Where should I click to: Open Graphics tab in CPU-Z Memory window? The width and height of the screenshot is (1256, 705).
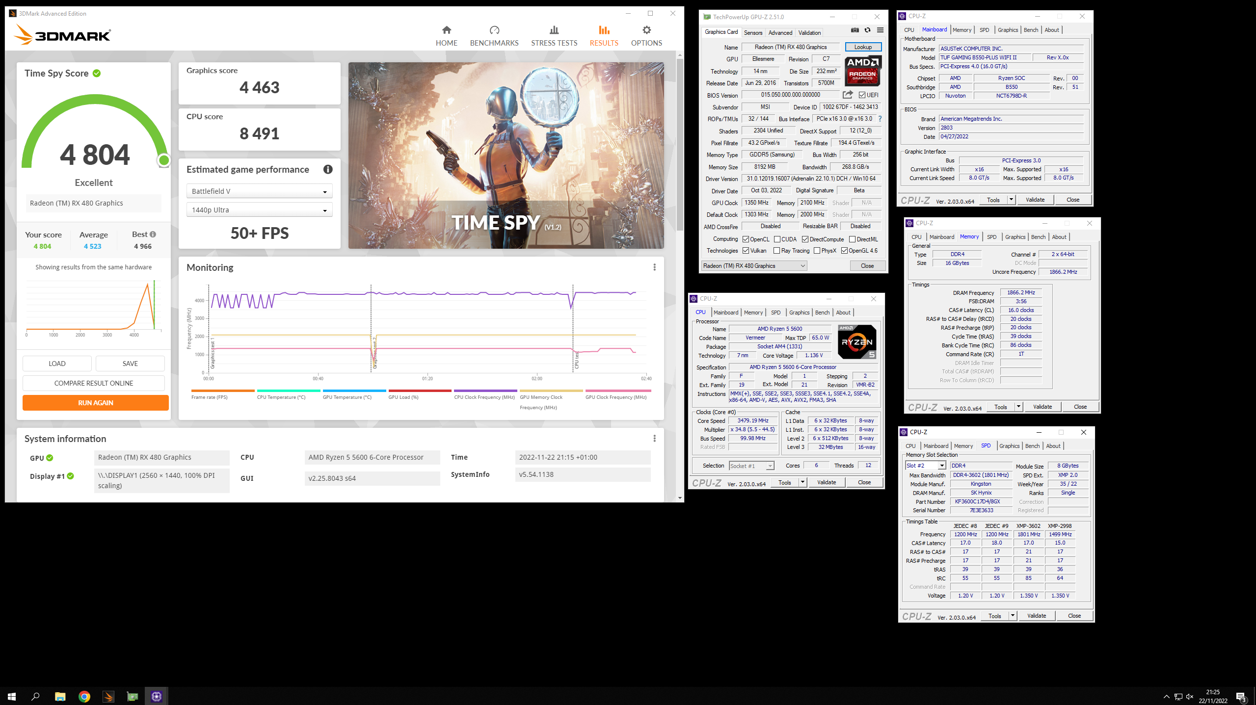point(1015,237)
